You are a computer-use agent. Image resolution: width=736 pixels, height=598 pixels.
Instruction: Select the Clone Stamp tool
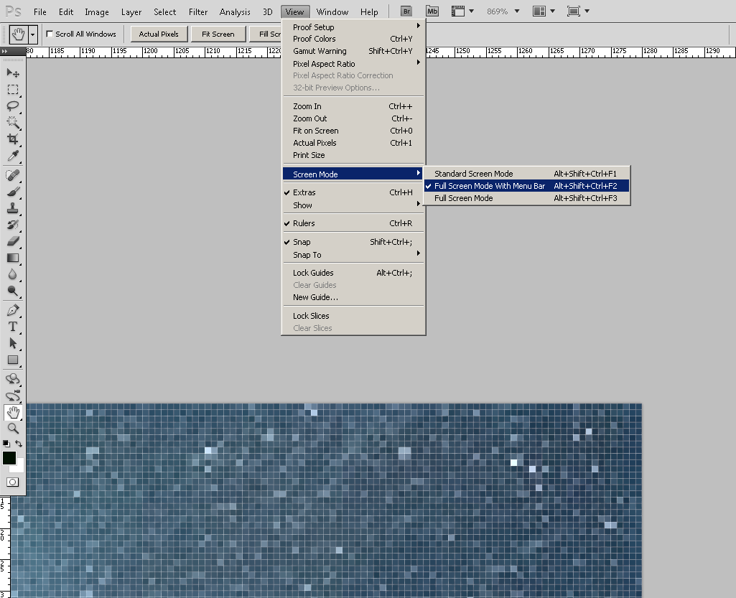coord(13,208)
